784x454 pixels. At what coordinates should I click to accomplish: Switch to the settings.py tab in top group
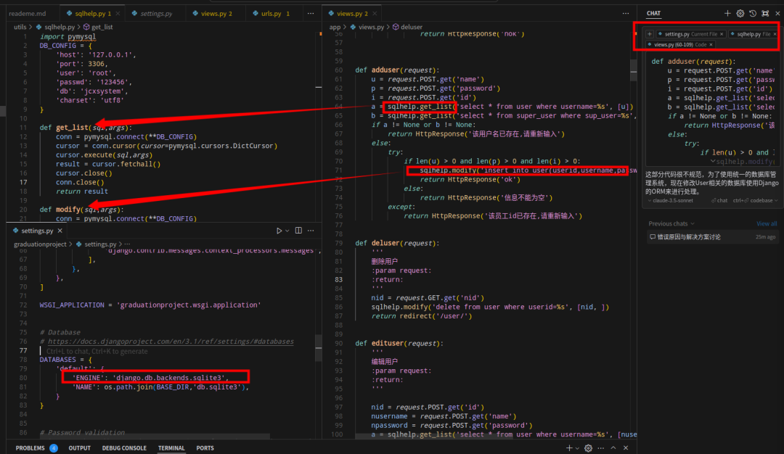coord(155,14)
